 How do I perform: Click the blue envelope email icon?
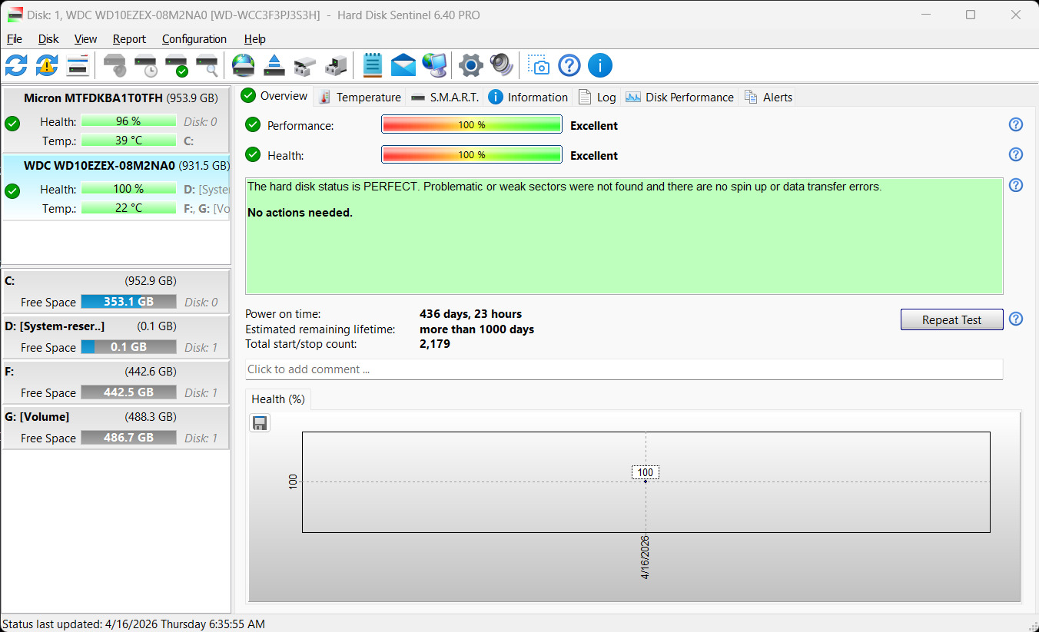403,65
